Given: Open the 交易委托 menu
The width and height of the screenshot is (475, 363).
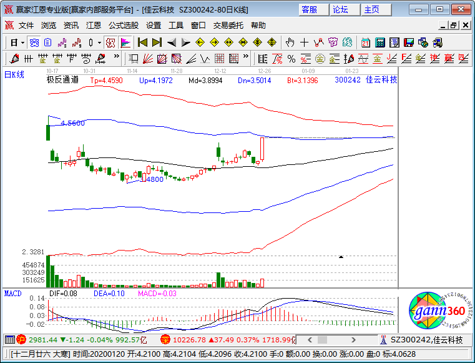Looking at the screenshot, I should (229, 26).
